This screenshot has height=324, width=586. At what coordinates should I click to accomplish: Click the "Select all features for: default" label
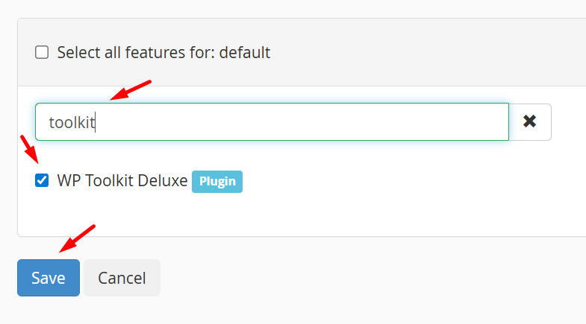coord(163,53)
